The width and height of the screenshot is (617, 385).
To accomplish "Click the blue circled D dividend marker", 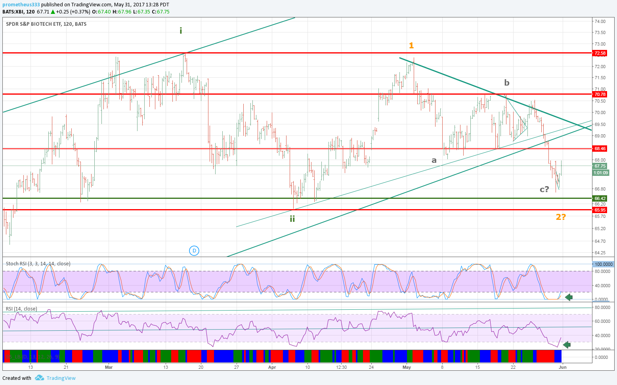I will point(194,250).
